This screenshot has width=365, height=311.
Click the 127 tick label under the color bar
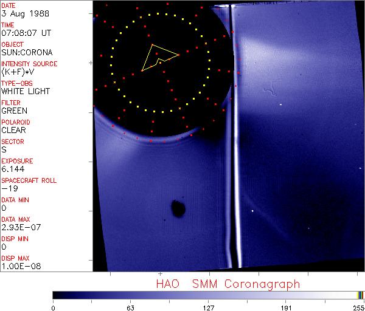[208, 307]
